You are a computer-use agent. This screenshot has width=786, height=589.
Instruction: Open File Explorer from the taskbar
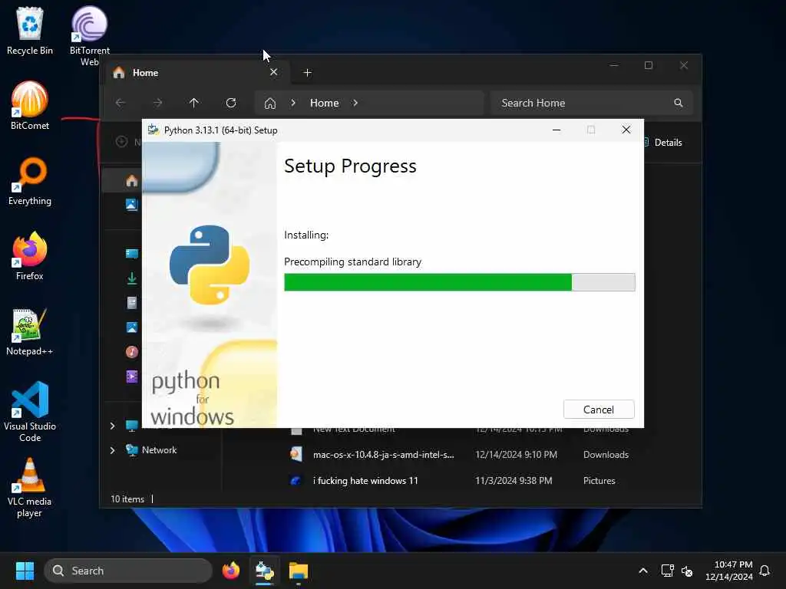299,571
